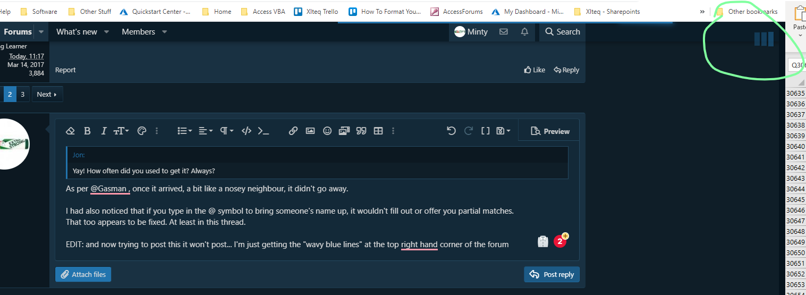Screen dimensions: 806x295
Task: Click the shirt extension icon in editor
Action: (x=542, y=241)
